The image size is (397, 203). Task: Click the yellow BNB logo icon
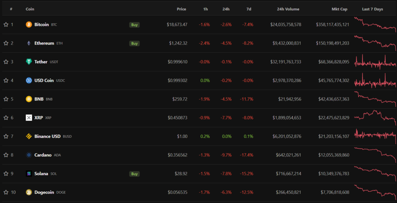(x=29, y=99)
